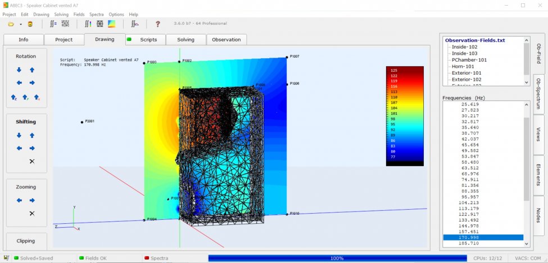Click the Observation-Fields.txt tree root
This screenshot has width=548, height=263.
(x=475, y=40)
